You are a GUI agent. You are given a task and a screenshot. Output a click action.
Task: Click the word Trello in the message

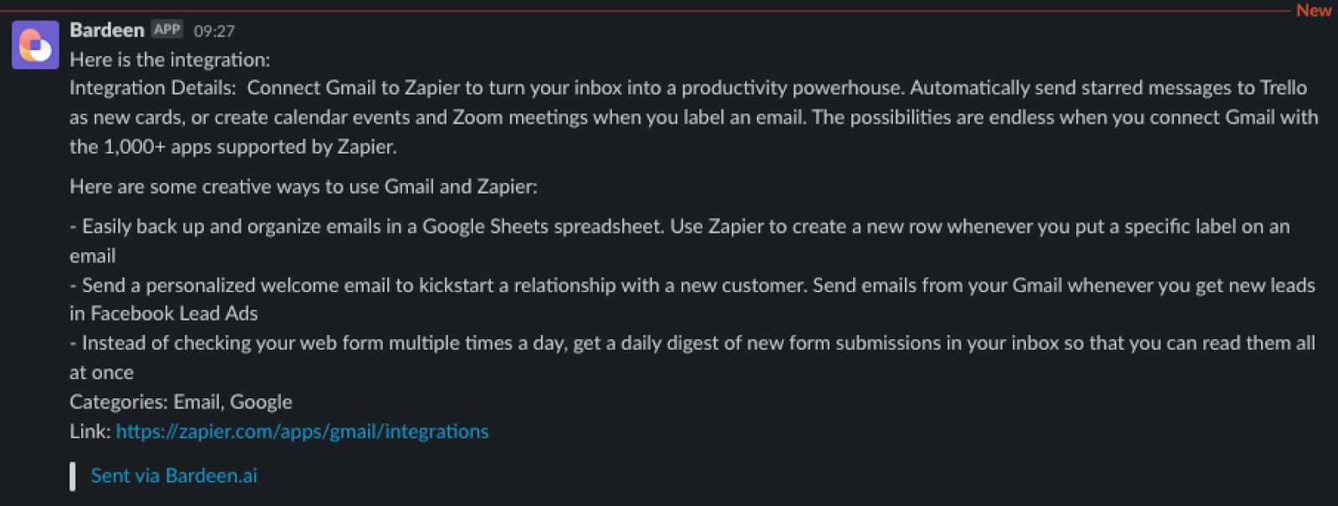(1283, 89)
